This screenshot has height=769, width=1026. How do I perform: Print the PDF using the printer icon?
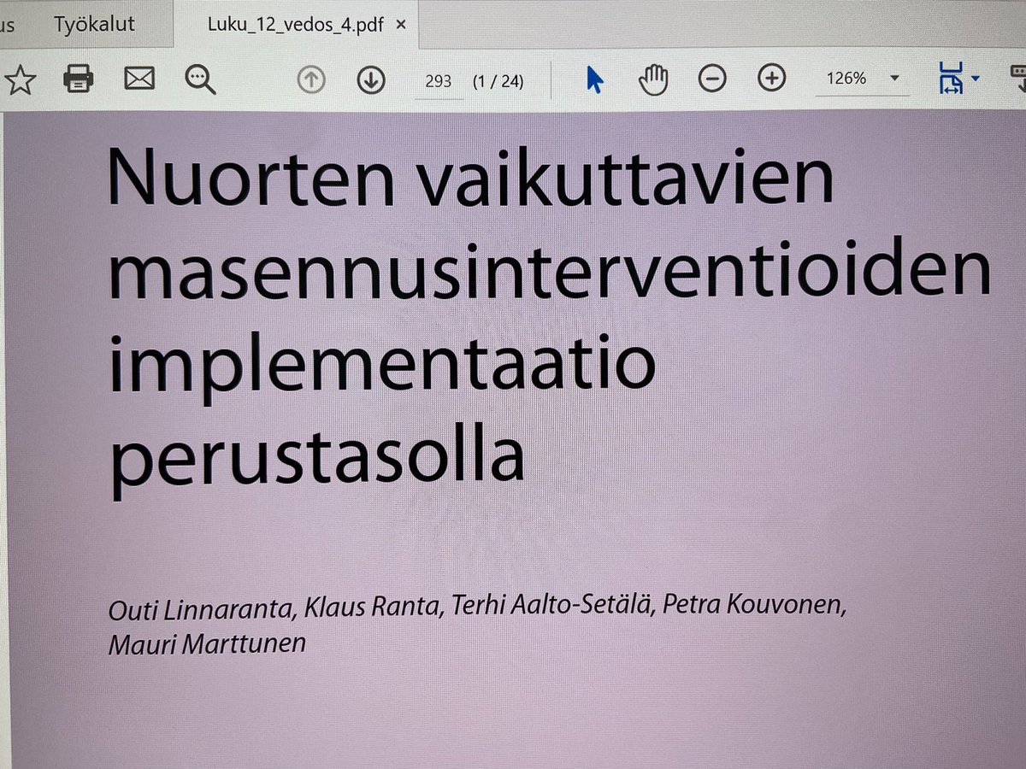click(79, 79)
